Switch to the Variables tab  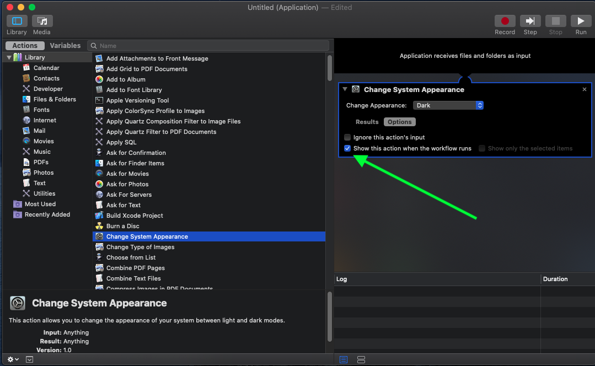coord(65,46)
